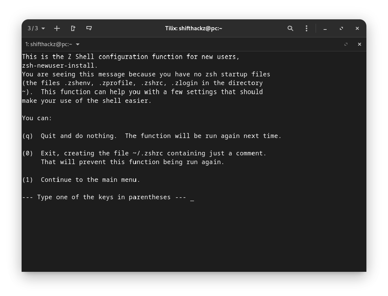Maximize the active terminal pane
This screenshot has height=296, width=388.
click(x=346, y=44)
